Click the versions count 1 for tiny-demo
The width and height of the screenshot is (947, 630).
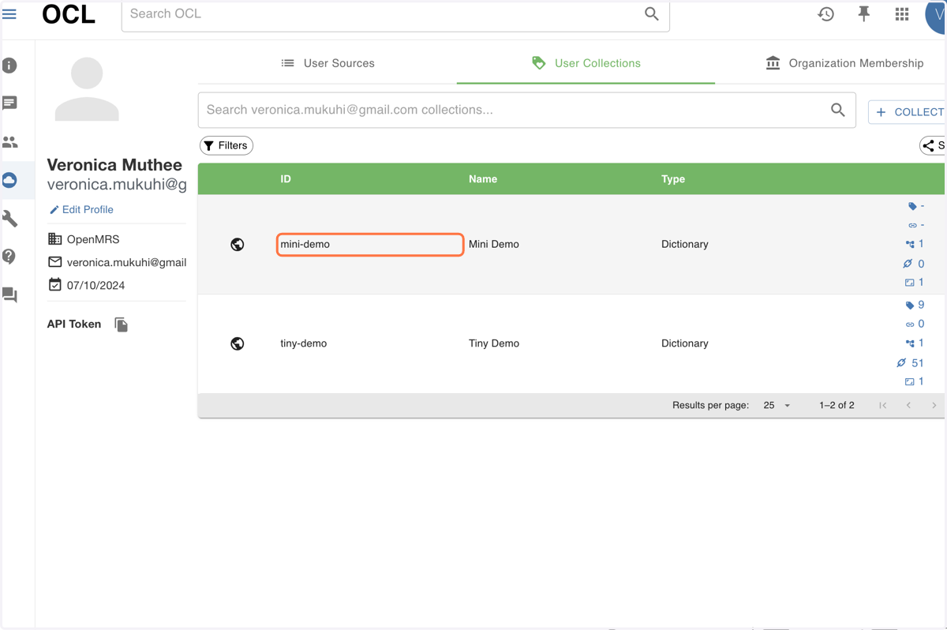915,343
